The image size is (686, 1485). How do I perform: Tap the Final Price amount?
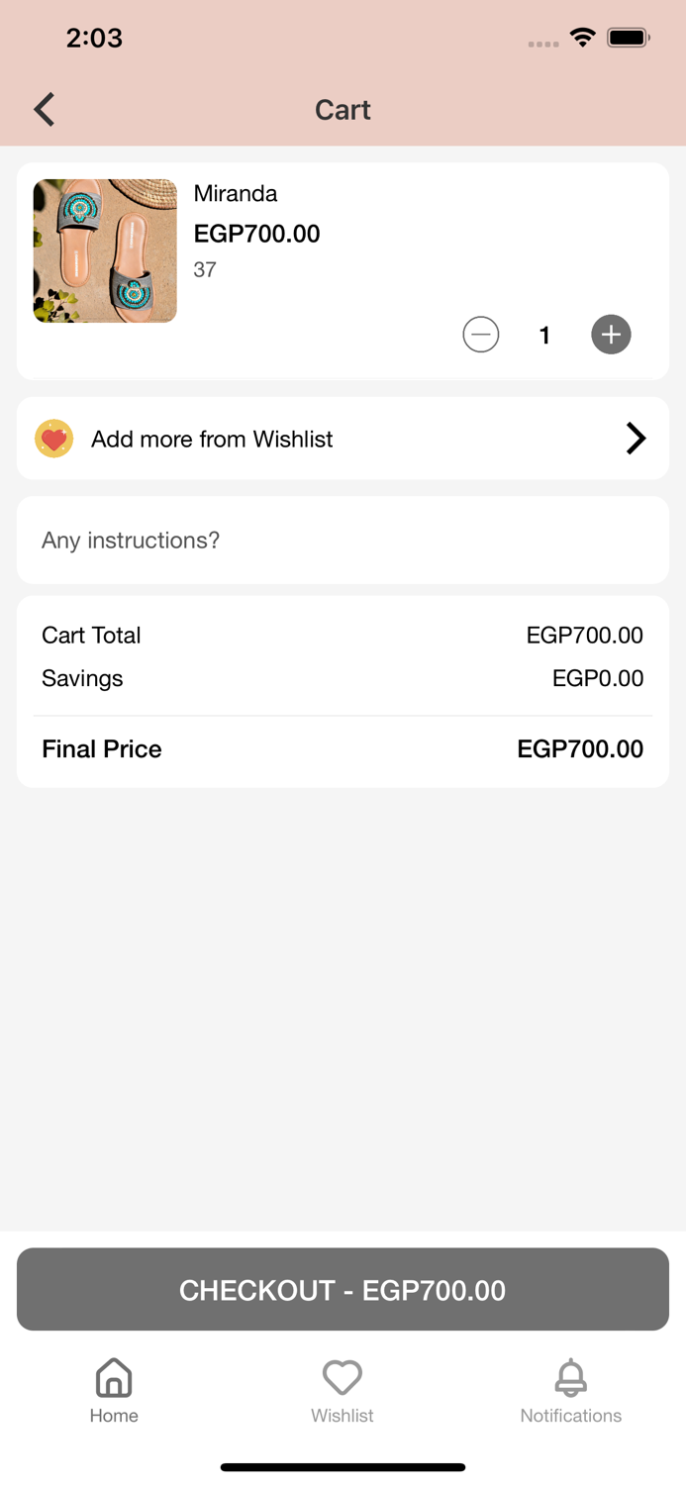tap(580, 748)
